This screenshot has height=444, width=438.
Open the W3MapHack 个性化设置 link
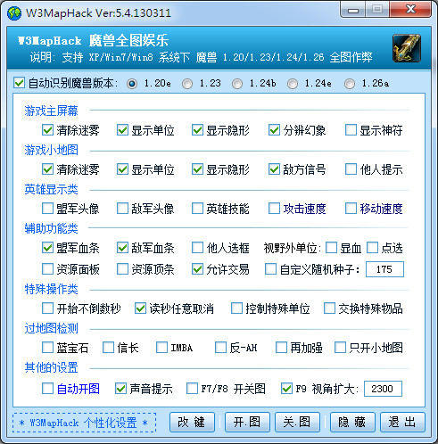(x=84, y=423)
